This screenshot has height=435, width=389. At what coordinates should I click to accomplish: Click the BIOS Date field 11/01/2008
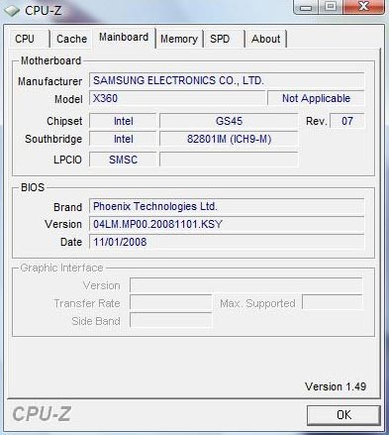click(227, 242)
